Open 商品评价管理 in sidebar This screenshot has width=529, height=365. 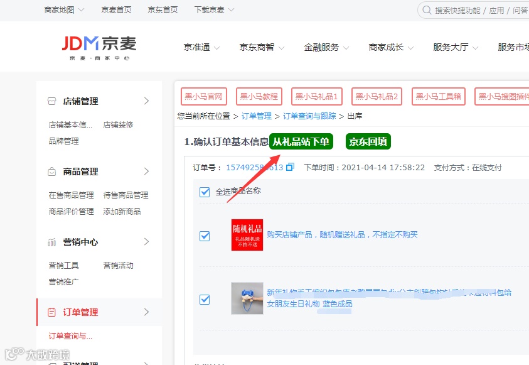click(x=71, y=211)
